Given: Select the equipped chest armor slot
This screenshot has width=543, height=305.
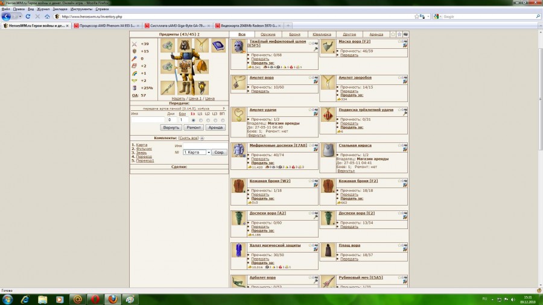Looking at the screenshot, I should point(185,66).
